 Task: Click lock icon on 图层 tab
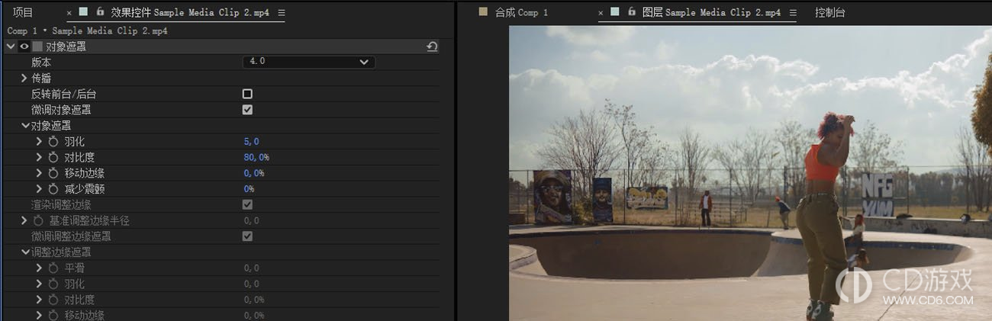coord(632,12)
